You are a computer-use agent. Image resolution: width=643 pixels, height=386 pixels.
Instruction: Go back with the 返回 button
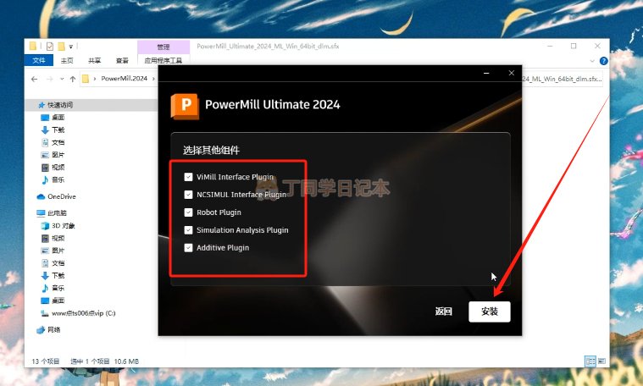[x=443, y=312]
